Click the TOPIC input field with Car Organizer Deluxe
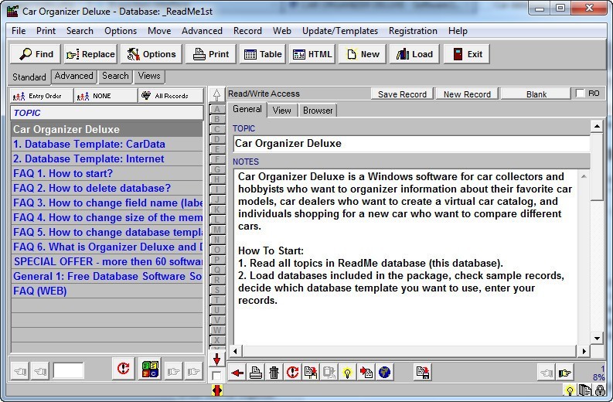 coord(411,144)
